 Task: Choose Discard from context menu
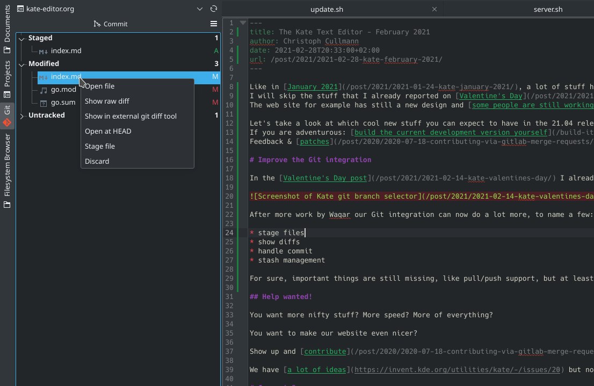point(137,162)
